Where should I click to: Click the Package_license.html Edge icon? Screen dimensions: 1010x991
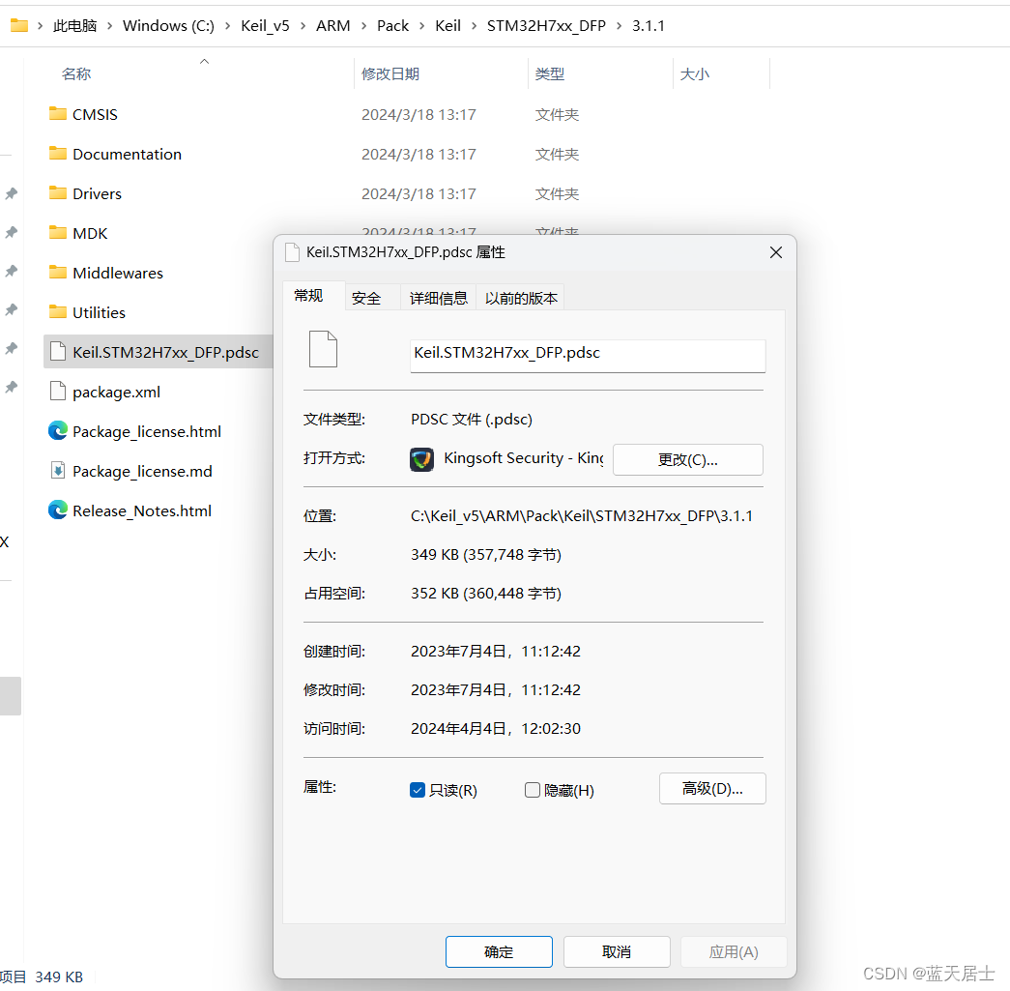tap(58, 430)
